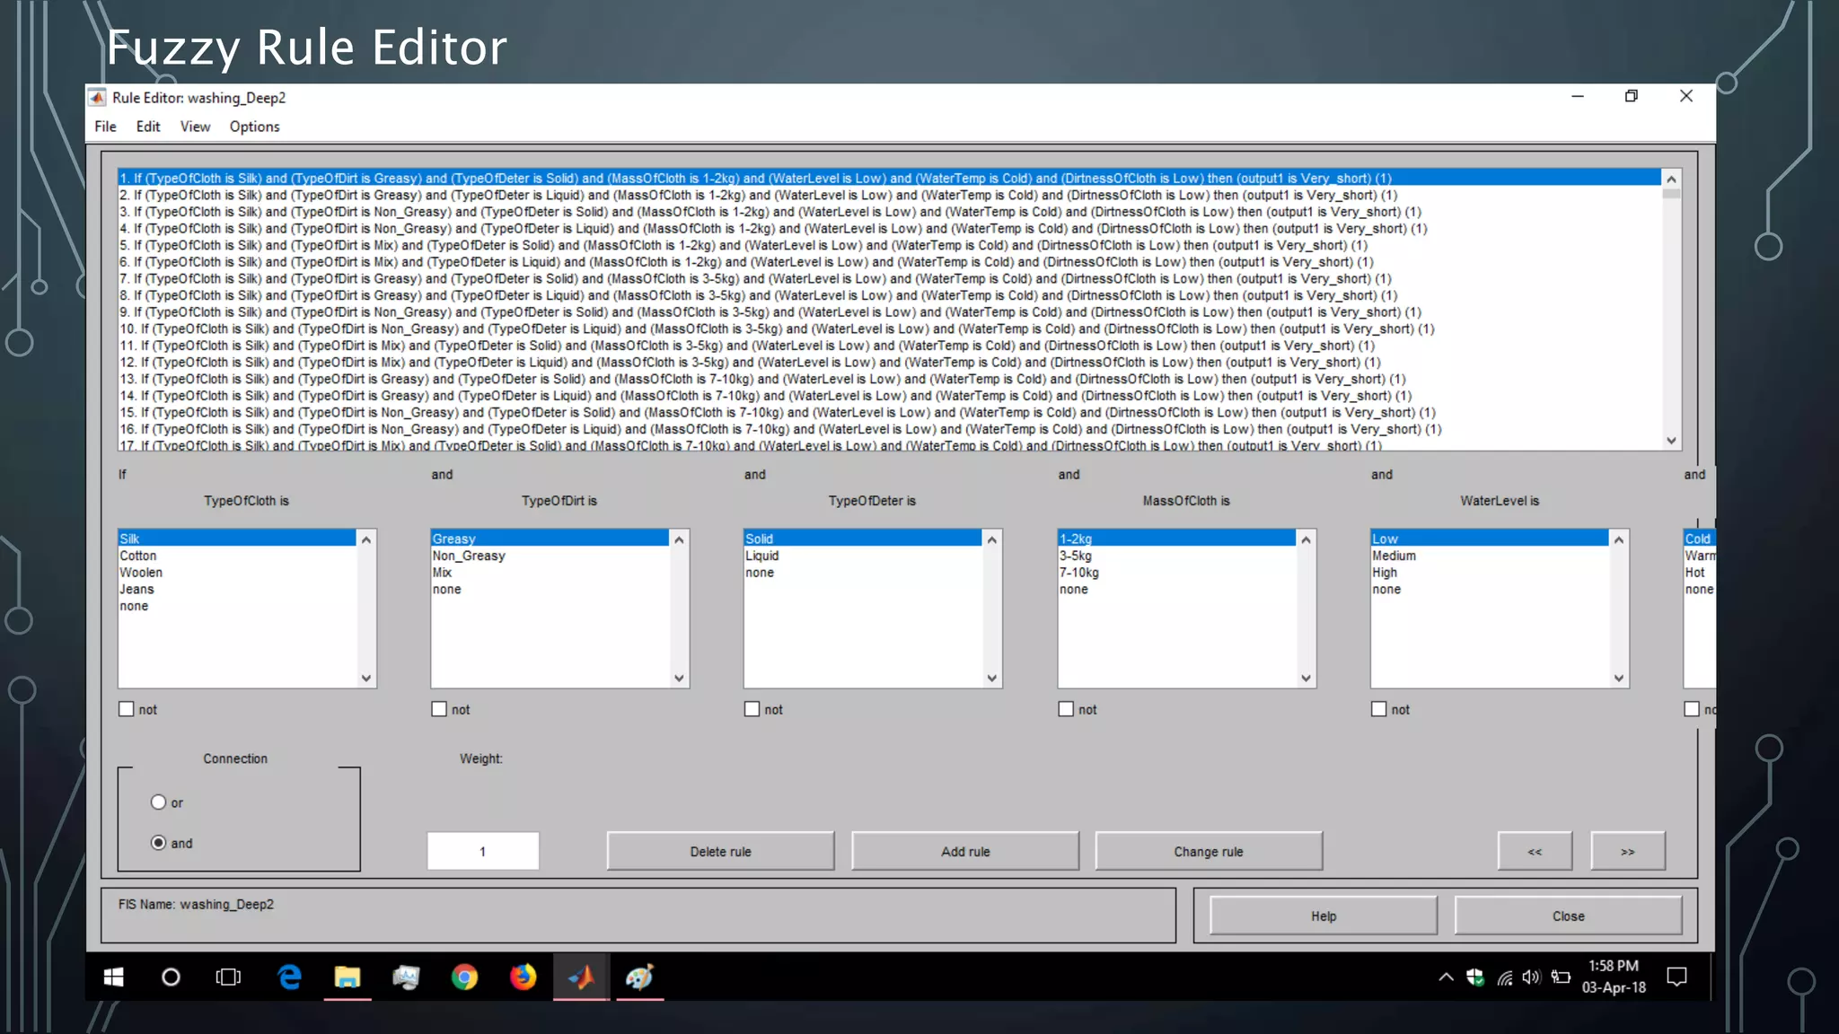The image size is (1839, 1034).
Task: Open the Action Center notifications
Action: tap(1676, 977)
